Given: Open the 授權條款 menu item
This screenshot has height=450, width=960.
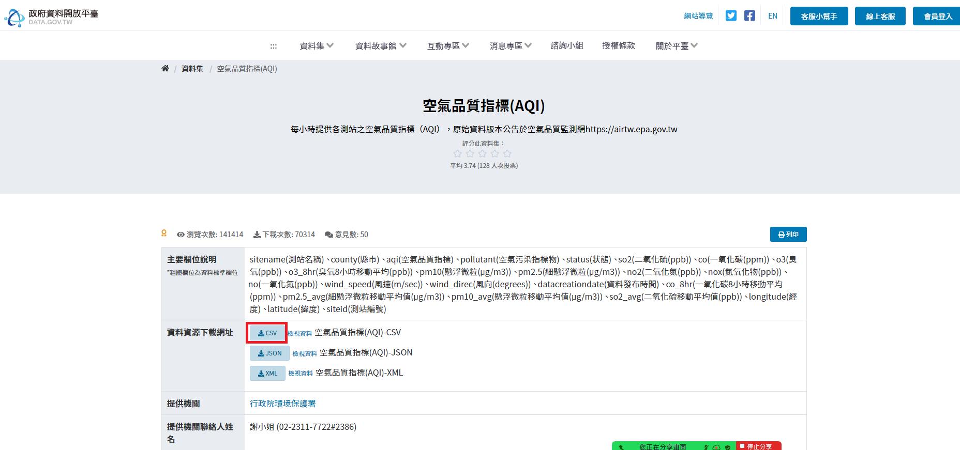Looking at the screenshot, I should 619,45.
